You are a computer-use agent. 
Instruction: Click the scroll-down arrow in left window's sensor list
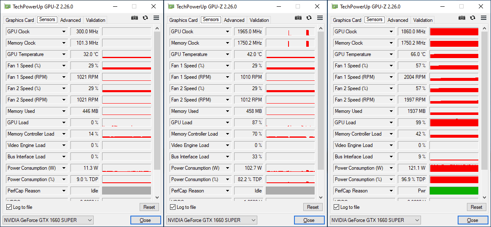click(157, 197)
